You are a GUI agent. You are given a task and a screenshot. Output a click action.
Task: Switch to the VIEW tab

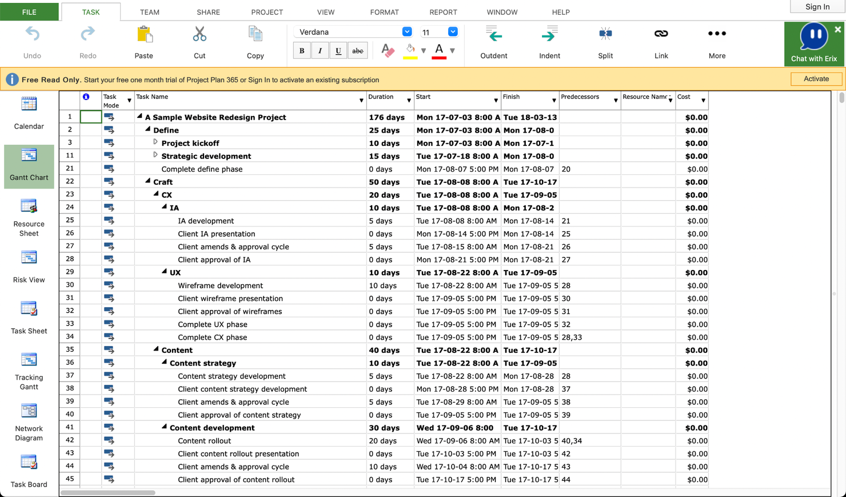[x=326, y=12]
